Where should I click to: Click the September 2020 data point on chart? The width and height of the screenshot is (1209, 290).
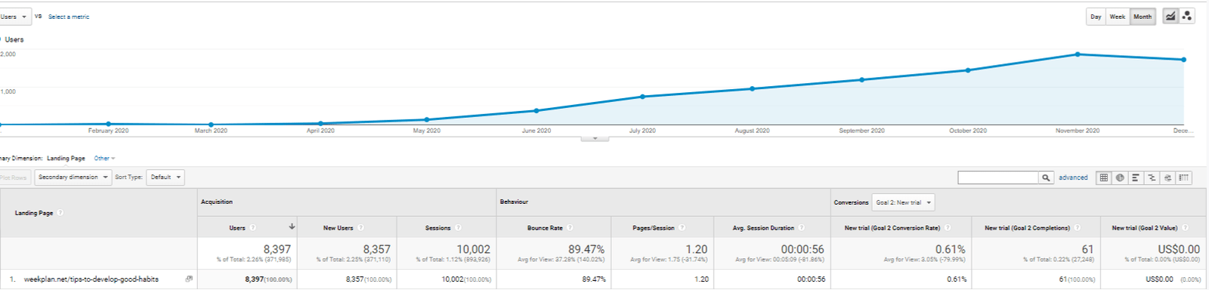click(861, 79)
